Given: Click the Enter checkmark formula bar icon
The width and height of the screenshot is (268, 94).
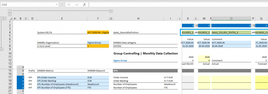Looking at the screenshot, I should tap(77, 5).
